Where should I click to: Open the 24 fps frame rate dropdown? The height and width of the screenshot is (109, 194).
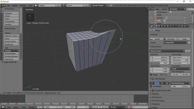(x=180, y=69)
